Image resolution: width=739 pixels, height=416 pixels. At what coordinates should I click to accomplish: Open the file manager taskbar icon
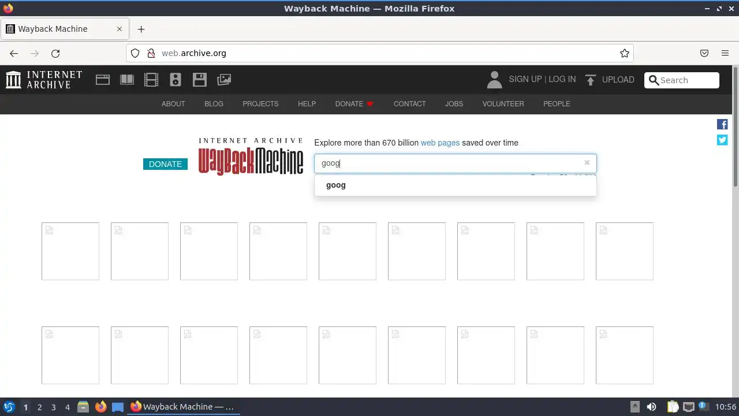[83, 407]
